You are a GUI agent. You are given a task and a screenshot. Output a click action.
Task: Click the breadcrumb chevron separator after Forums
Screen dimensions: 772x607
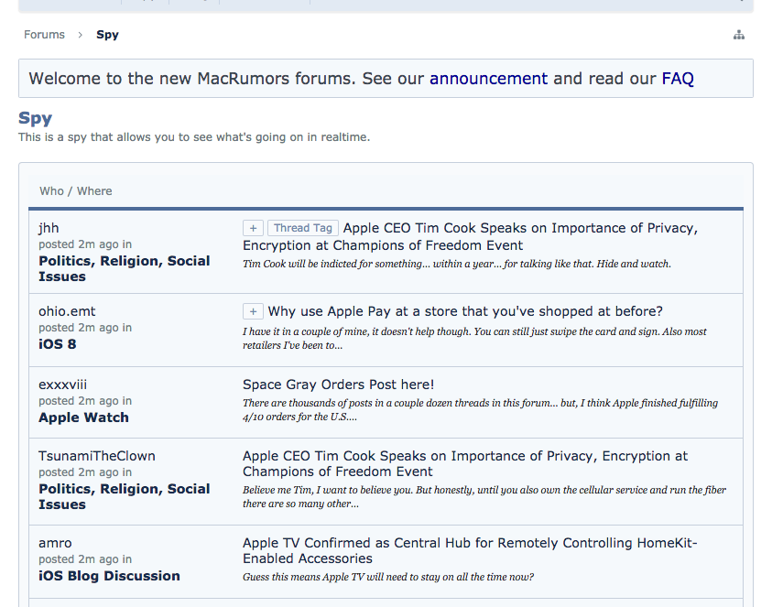tap(80, 35)
